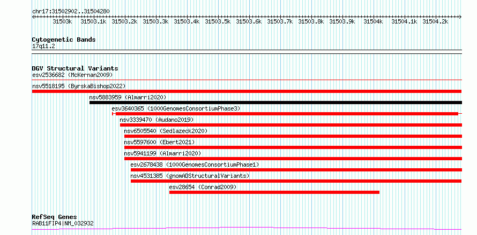
Task: Click the 31504.1k ruler tick label
Action: pyautogui.click(x=404, y=21)
